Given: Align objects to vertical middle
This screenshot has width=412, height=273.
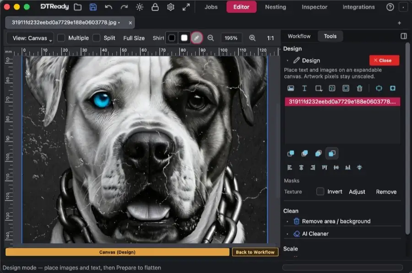Looking at the screenshot, I should pos(336,167).
